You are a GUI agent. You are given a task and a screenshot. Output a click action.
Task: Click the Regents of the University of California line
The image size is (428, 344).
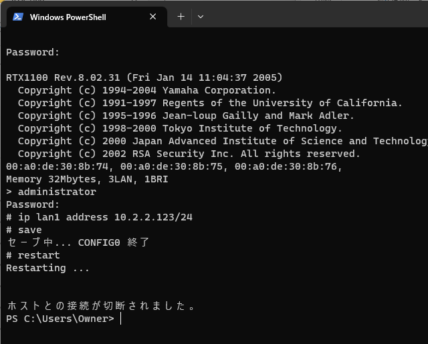click(x=210, y=103)
